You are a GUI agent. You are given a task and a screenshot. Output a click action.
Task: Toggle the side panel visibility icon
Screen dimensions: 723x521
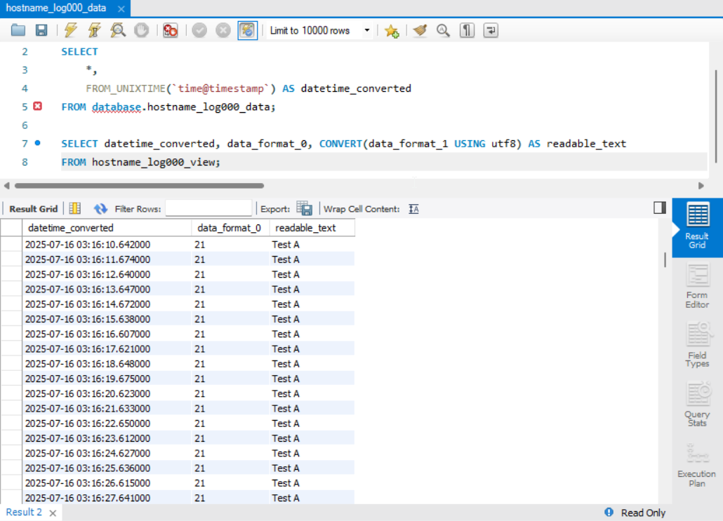click(x=660, y=208)
